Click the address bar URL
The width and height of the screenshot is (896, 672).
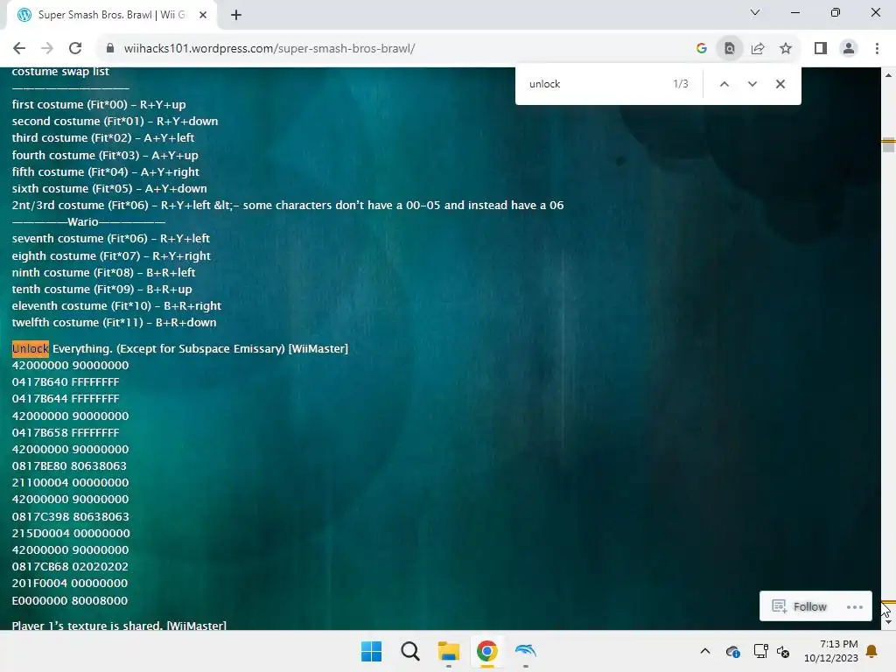(269, 49)
